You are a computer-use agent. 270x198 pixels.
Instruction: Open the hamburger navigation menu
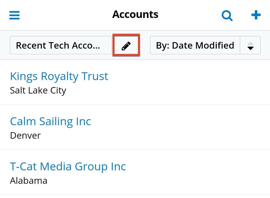click(14, 15)
